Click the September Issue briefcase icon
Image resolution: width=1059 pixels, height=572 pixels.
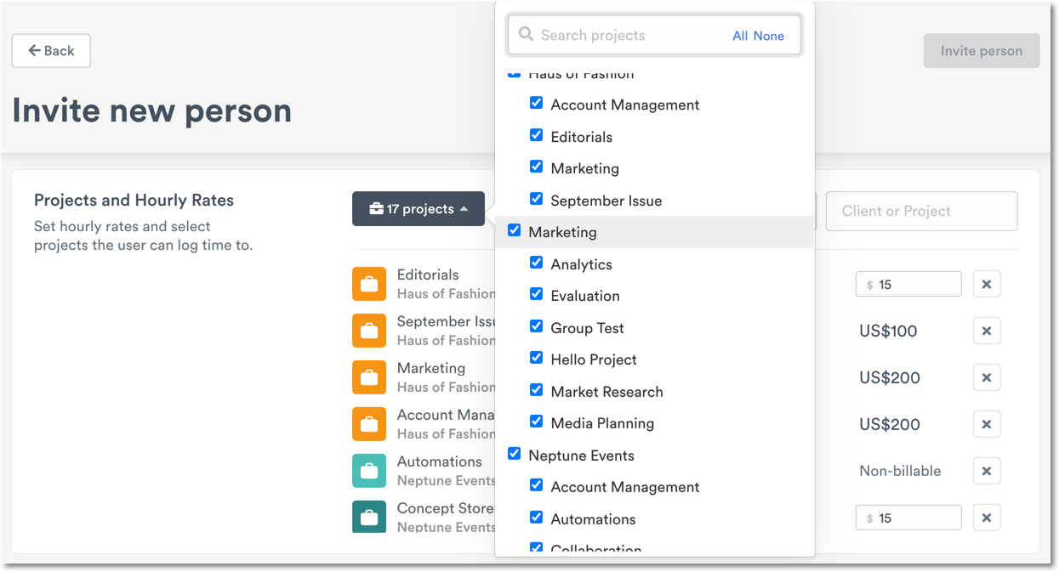[x=369, y=331]
